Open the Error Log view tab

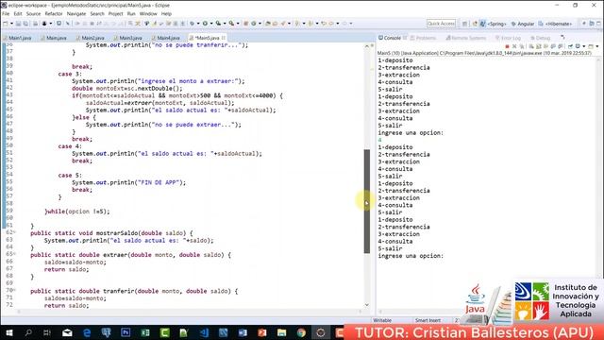508,38
